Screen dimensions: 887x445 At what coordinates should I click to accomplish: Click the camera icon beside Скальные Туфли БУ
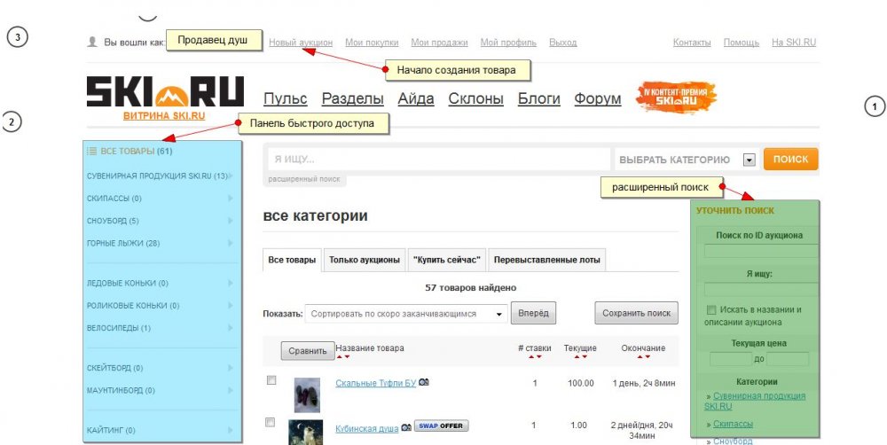pos(424,382)
